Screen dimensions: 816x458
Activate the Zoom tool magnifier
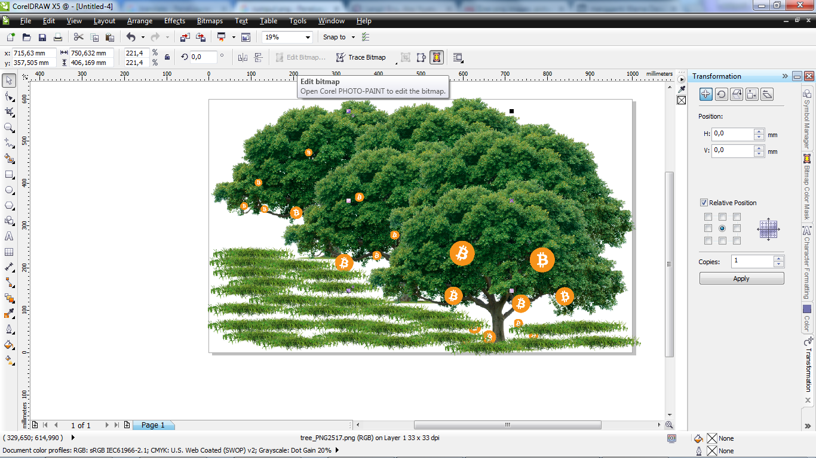tap(9, 127)
